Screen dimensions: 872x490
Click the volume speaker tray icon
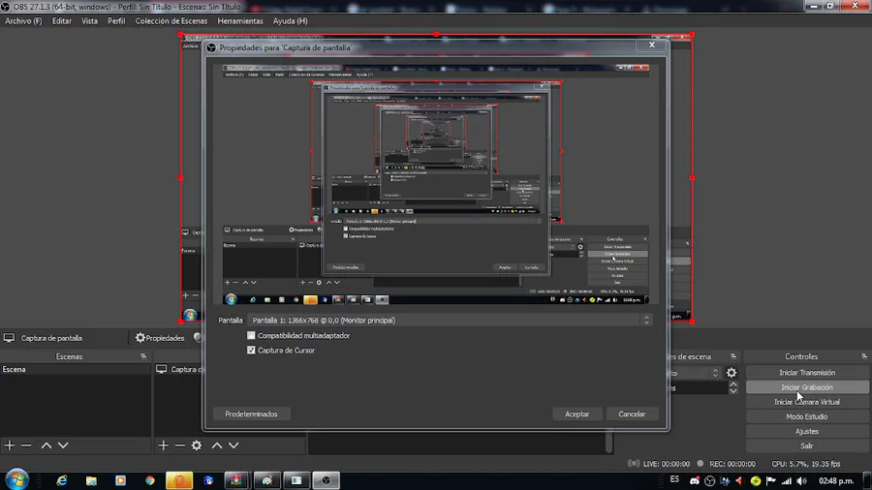801,480
